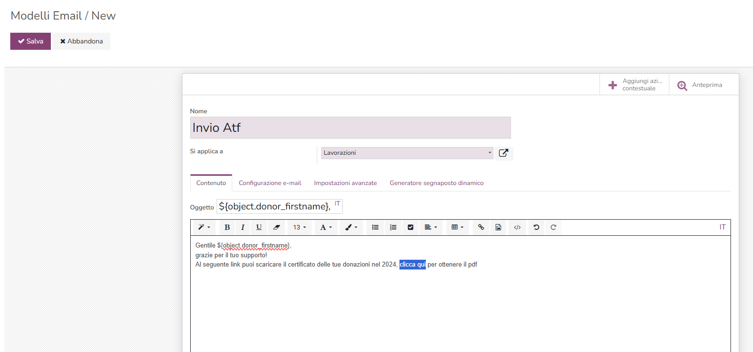Viewport: 753px width, 352px height.
Task: Expand the paragraph alignment dropdown
Action: coord(430,227)
